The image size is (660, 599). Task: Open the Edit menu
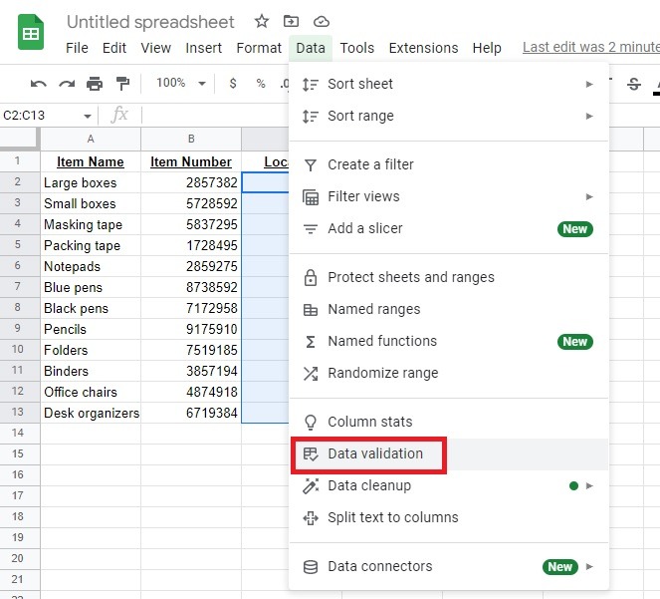click(x=114, y=48)
